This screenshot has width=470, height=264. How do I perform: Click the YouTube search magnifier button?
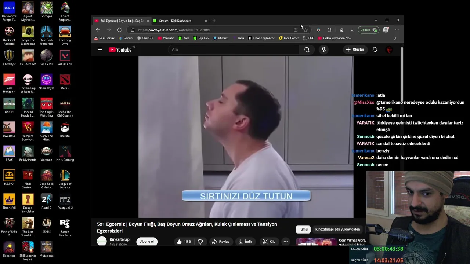click(x=307, y=49)
